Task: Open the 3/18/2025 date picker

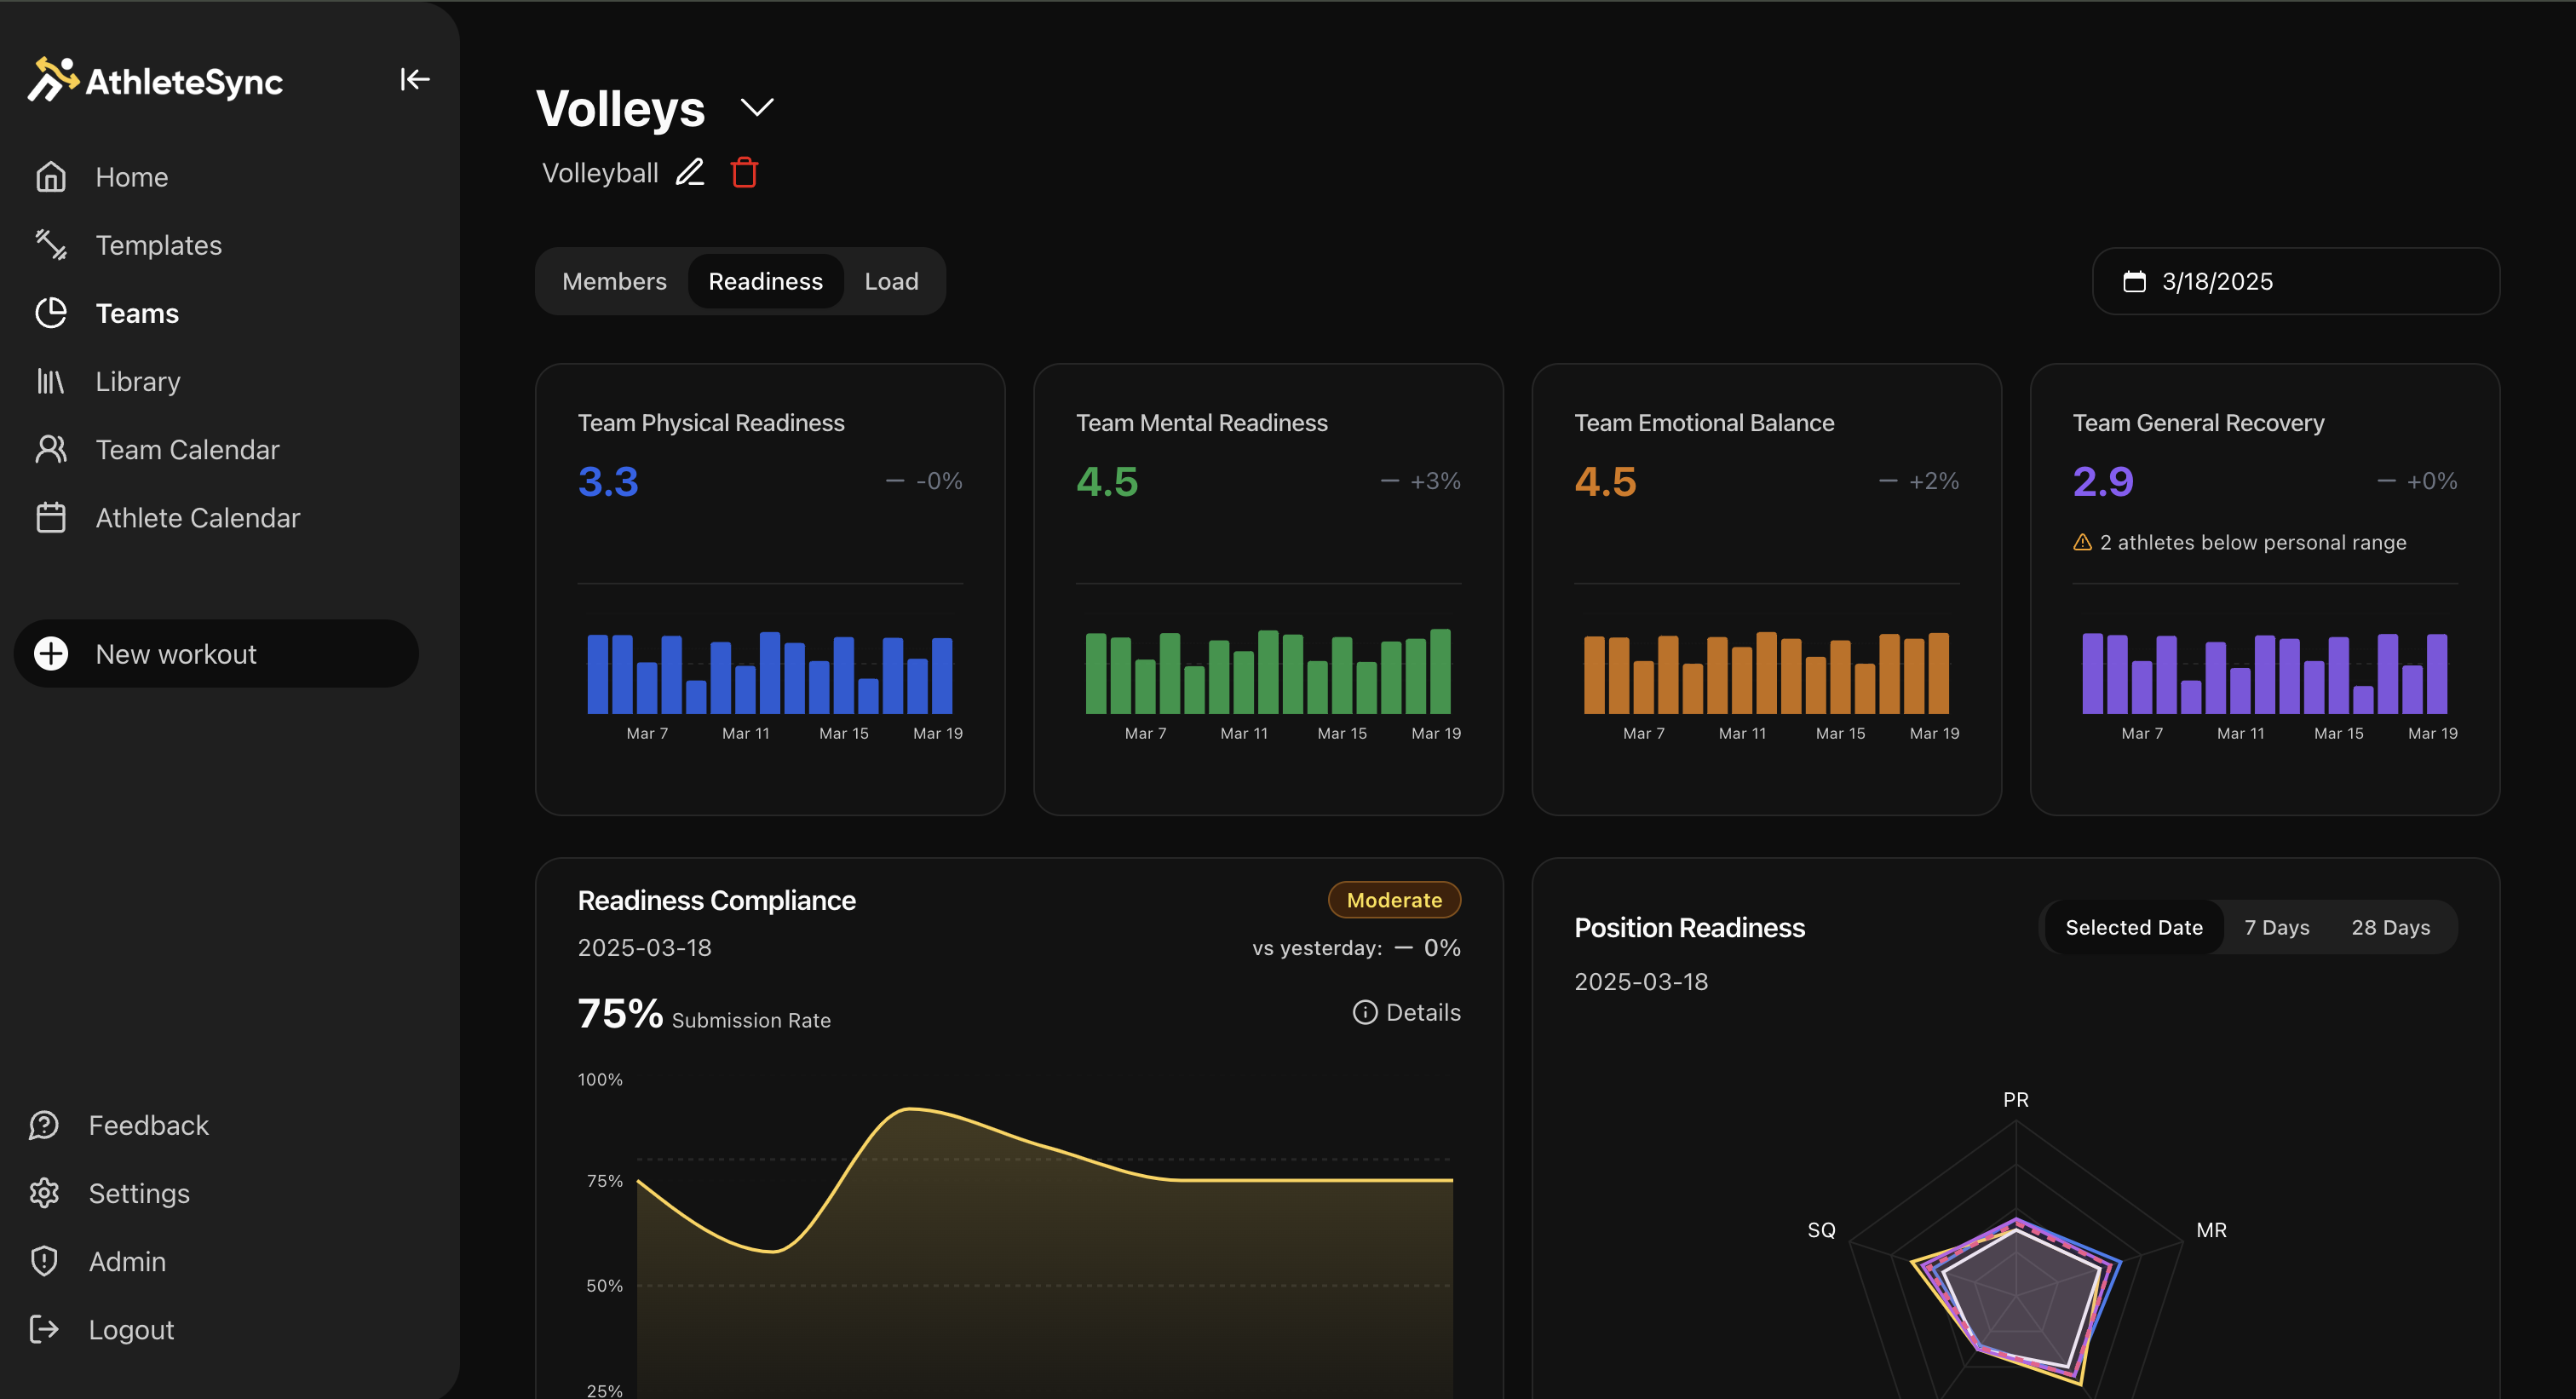Action: [x=2295, y=281]
